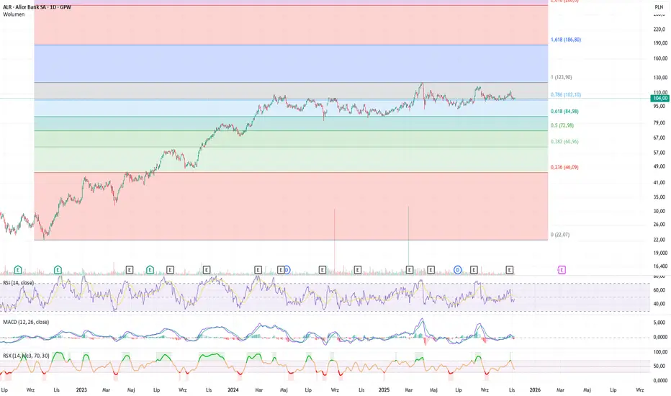Click the 130,00 price axis value

(x=660, y=78)
